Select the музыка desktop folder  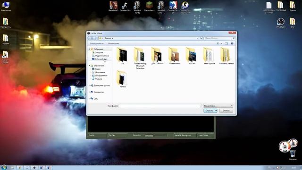[6, 39]
